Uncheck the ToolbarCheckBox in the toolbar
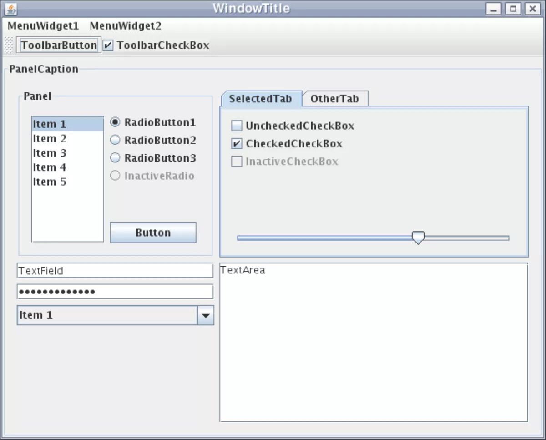 pyautogui.click(x=108, y=45)
